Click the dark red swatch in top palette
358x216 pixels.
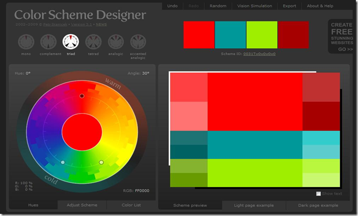tap(293, 35)
